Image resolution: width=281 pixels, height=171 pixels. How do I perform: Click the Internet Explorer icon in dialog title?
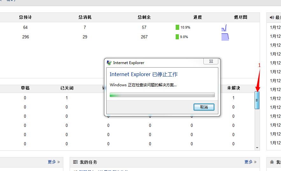coord(109,63)
